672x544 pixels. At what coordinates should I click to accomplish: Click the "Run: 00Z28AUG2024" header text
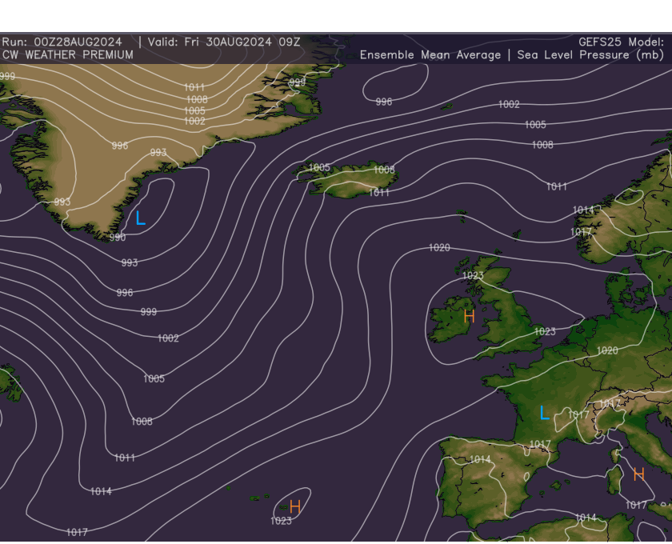(62, 42)
